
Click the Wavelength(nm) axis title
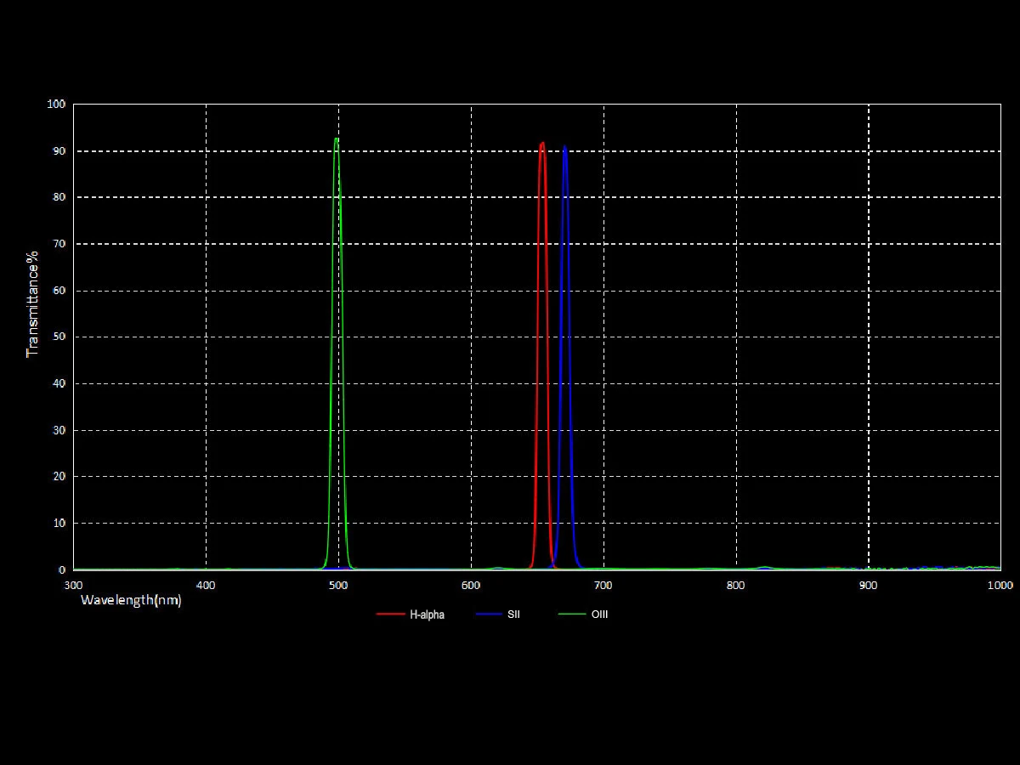130,601
